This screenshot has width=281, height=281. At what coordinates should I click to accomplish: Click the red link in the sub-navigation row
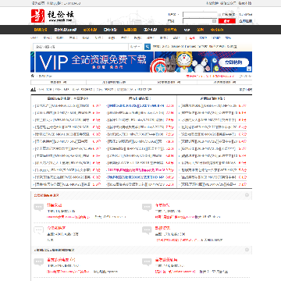pyautogui.click(x=192, y=38)
